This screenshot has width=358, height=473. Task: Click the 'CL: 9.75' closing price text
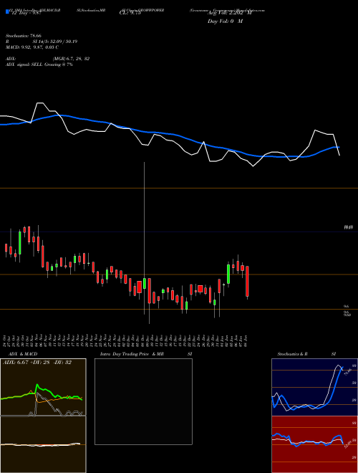pos(130,13)
